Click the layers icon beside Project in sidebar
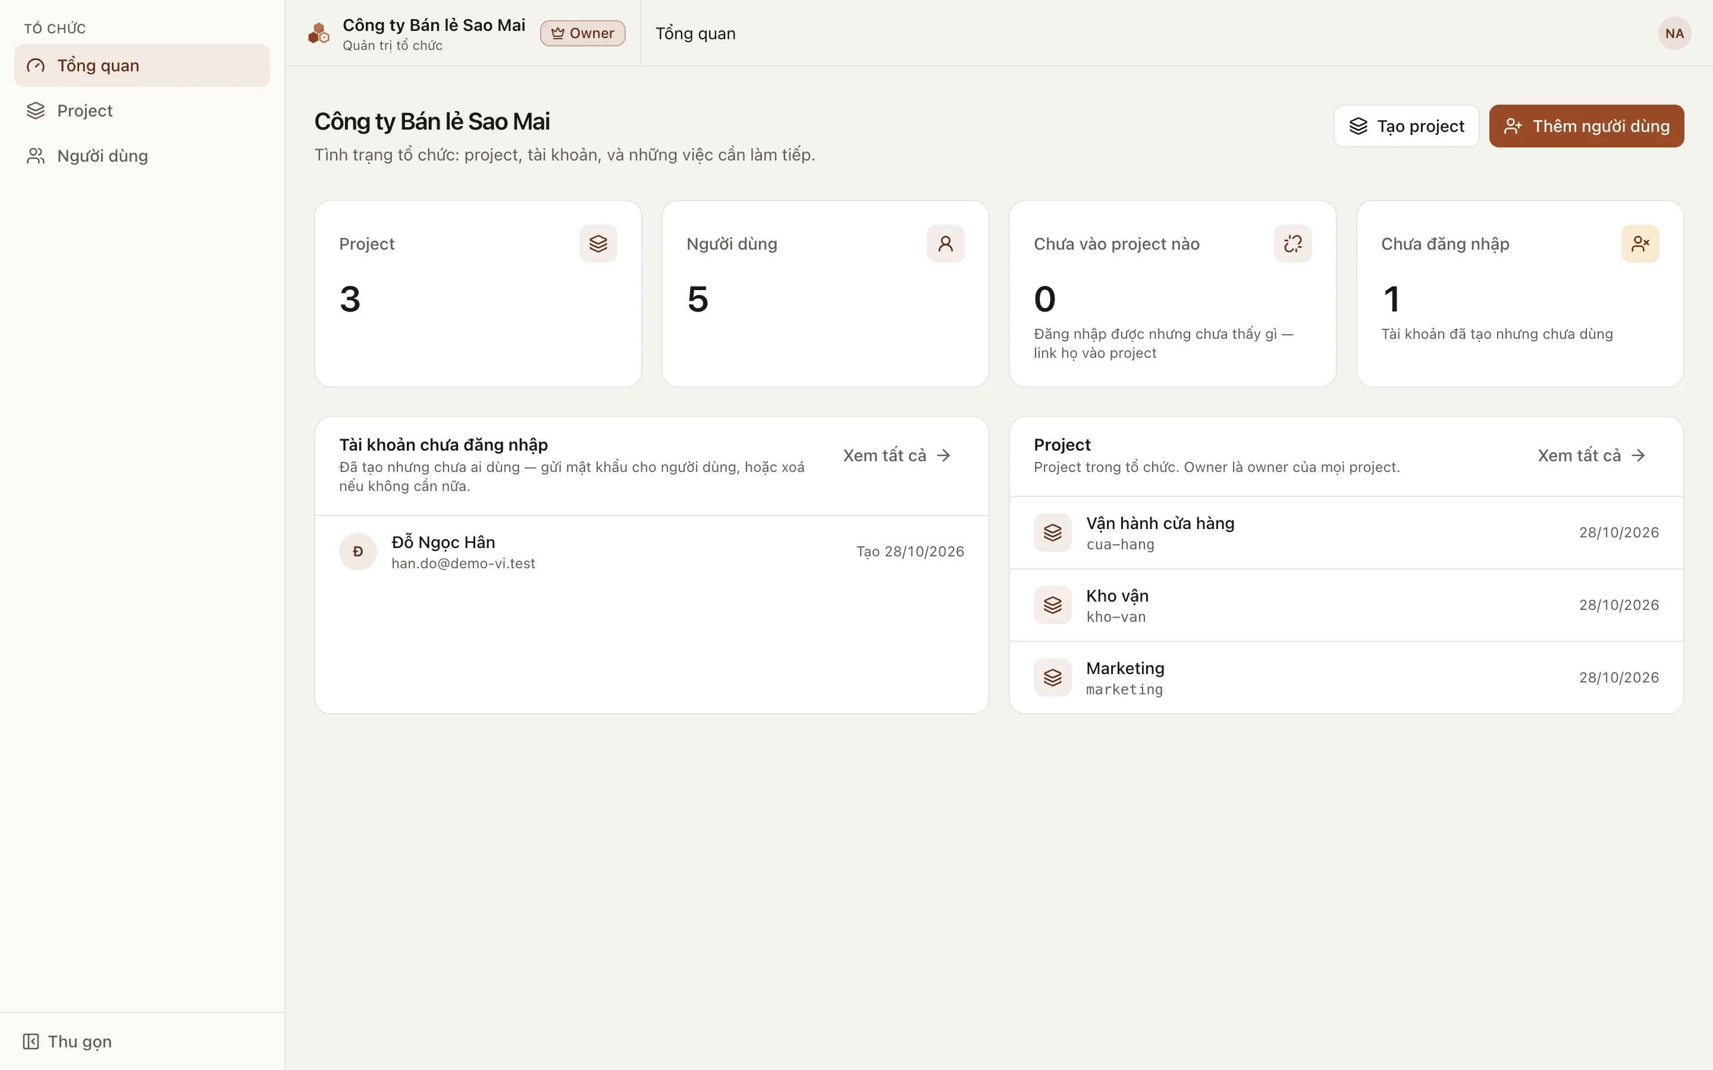This screenshot has width=1713, height=1070. click(36, 111)
